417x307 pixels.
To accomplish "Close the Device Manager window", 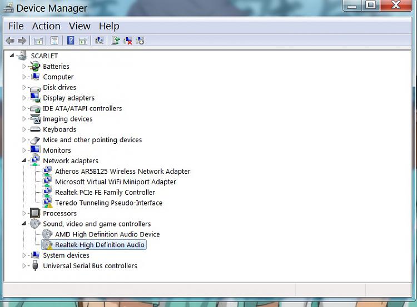I will point(396,5).
